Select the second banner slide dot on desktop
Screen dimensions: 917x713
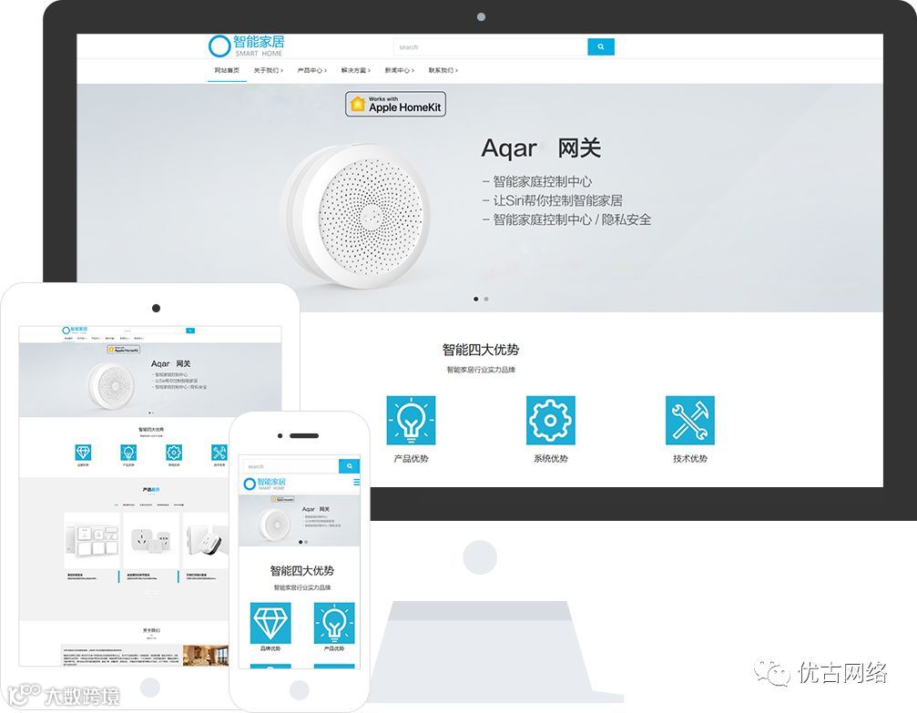pos(486,299)
